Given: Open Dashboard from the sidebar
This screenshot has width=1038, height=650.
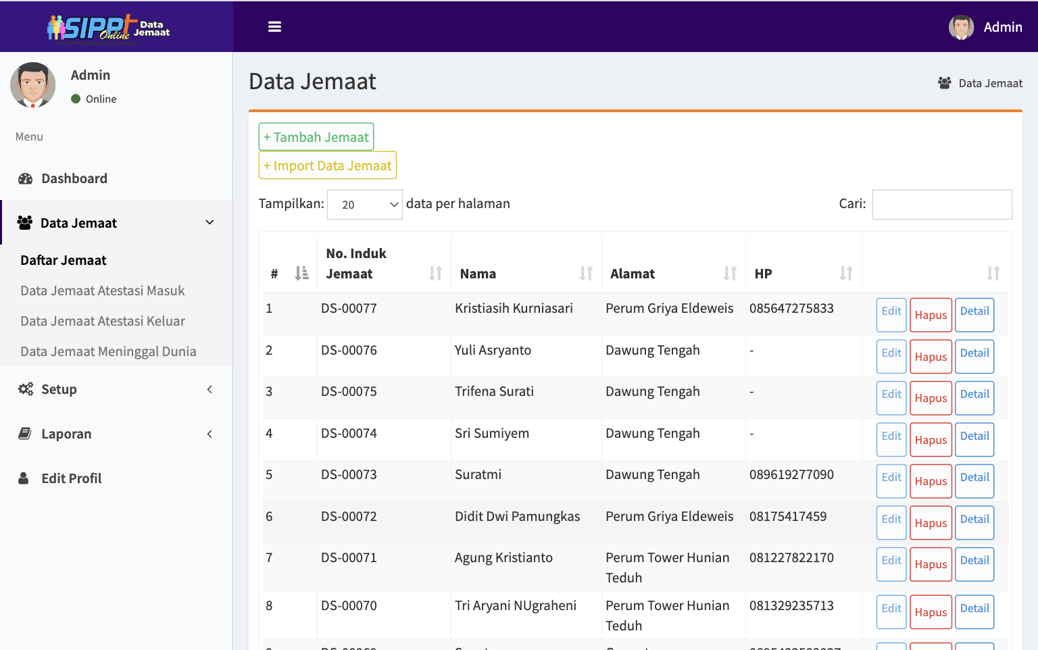Looking at the screenshot, I should (74, 178).
